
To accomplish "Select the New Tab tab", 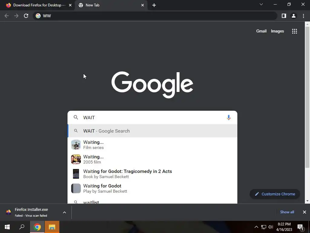I will [x=111, y=5].
